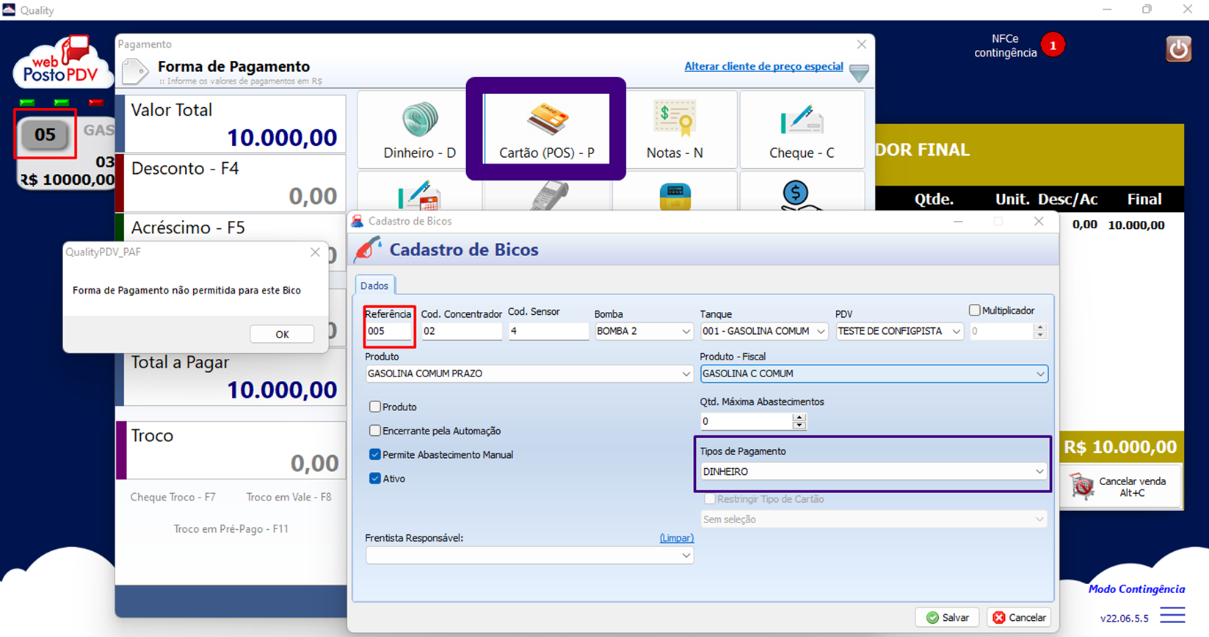Open the Tanque dropdown
Image resolution: width=1209 pixels, height=637 pixels.
[763, 331]
